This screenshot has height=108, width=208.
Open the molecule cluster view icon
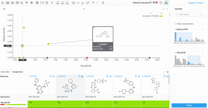point(17,3)
